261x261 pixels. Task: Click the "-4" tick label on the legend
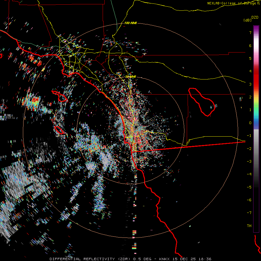[x=249, y=174]
